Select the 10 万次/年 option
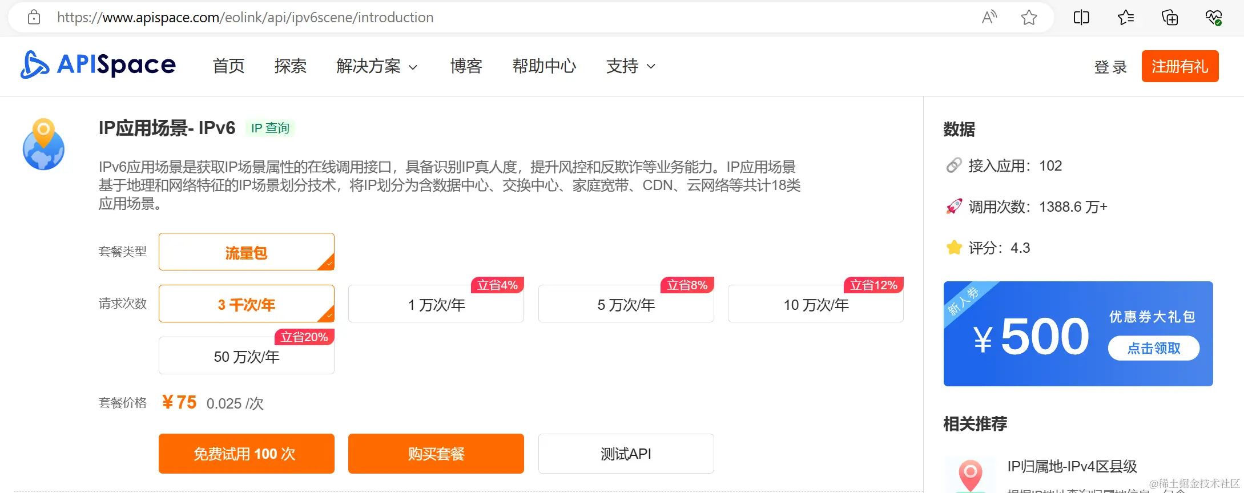 pyautogui.click(x=816, y=304)
